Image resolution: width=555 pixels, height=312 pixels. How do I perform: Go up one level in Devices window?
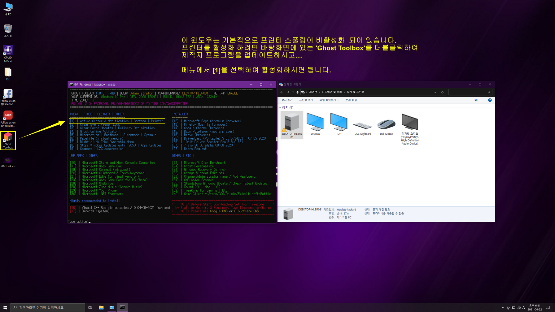(x=298, y=92)
